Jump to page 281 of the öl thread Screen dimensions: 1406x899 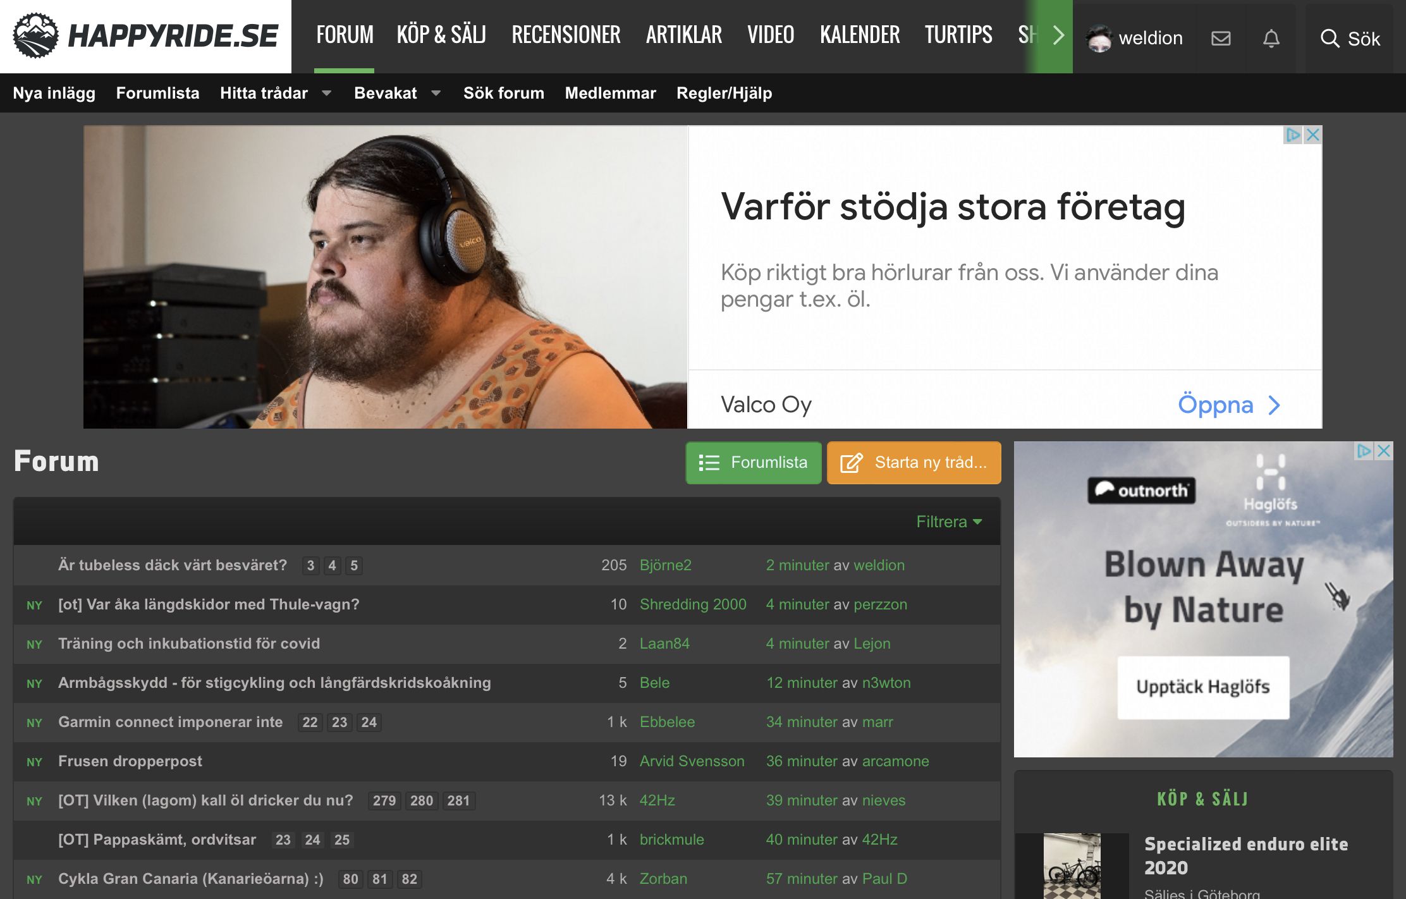pos(458,801)
